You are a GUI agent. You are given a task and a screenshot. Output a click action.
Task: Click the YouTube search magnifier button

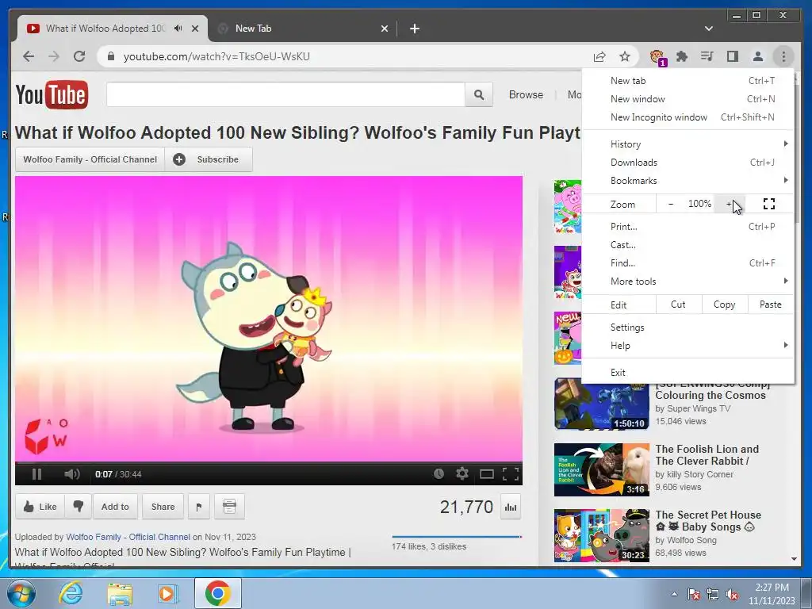(479, 95)
